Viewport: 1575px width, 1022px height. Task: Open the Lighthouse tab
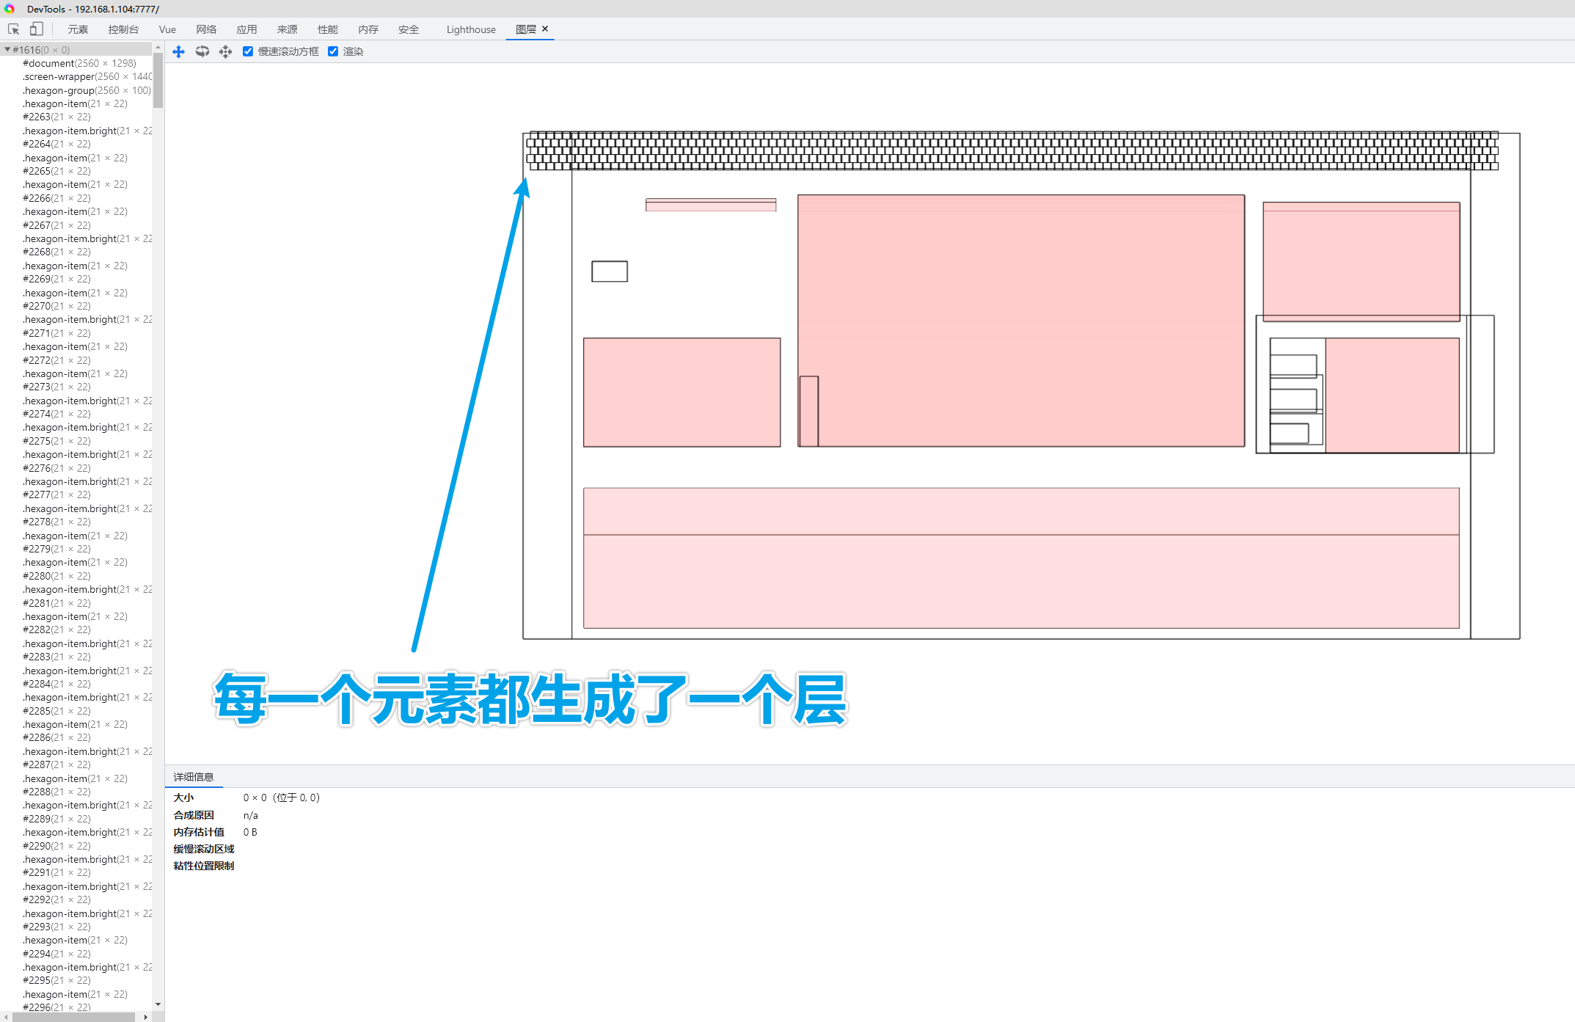click(x=471, y=29)
